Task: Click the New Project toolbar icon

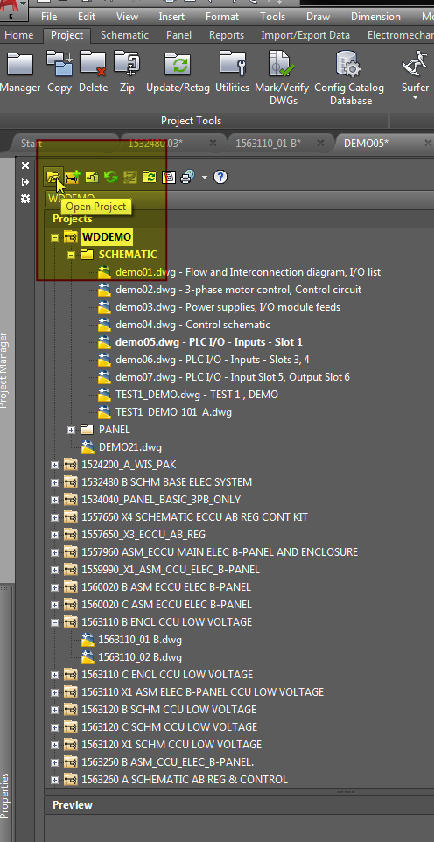Action: pyautogui.click(x=73, y=177)
